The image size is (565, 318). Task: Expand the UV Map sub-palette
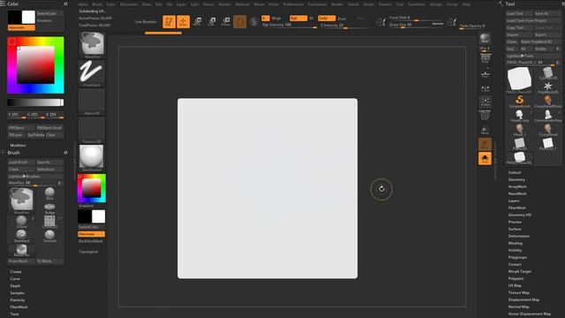pyautogui.click(x=515, y=285)
